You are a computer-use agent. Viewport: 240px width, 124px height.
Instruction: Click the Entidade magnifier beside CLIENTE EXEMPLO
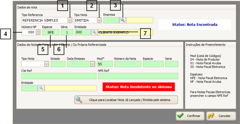(94, 32)
